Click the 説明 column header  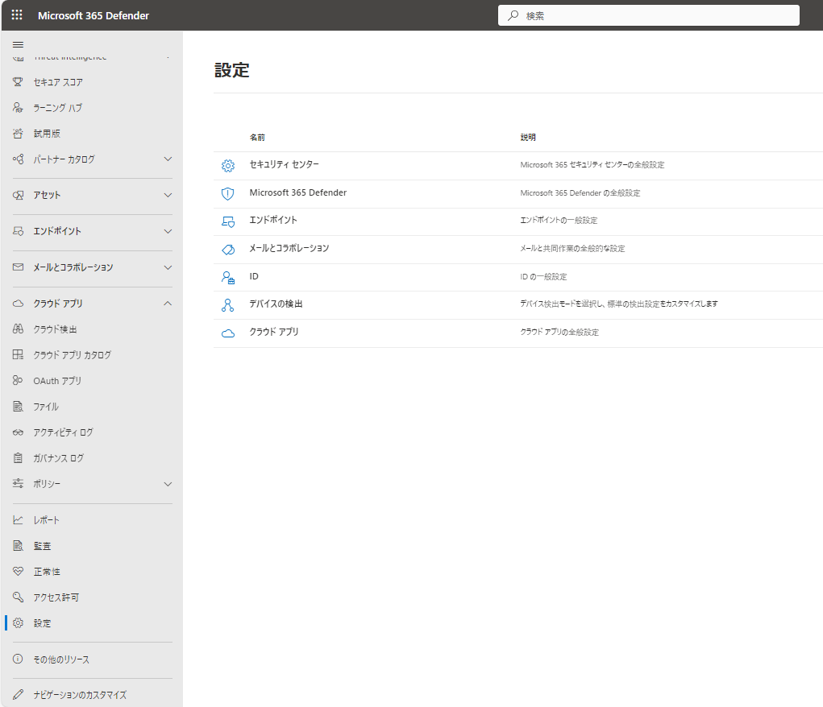click(528, 137)
